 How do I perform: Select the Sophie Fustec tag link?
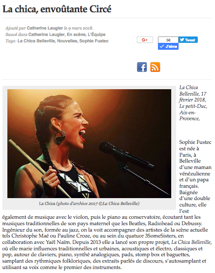[x=94, y=41]
